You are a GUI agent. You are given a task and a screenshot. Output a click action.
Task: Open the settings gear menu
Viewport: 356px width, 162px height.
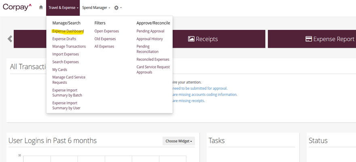tap(117, 8)
